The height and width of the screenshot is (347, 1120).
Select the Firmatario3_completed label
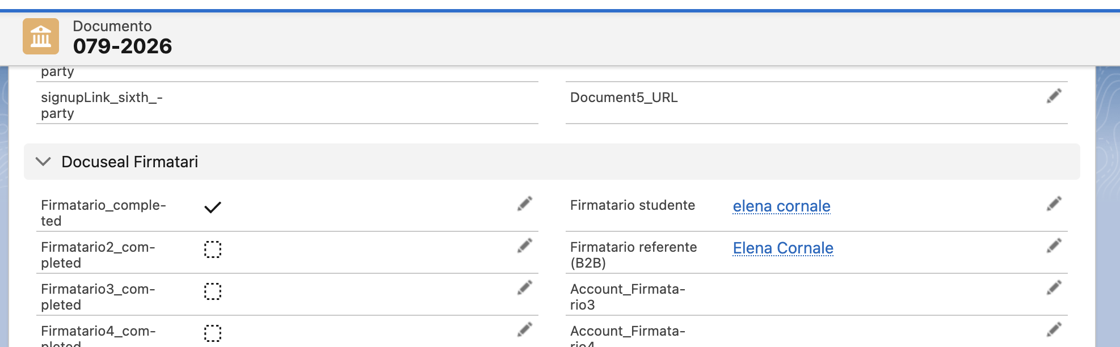(98, 297)
